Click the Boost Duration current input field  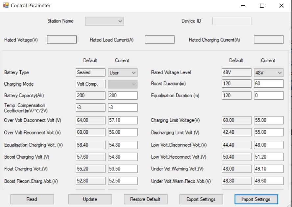(269, 84)
